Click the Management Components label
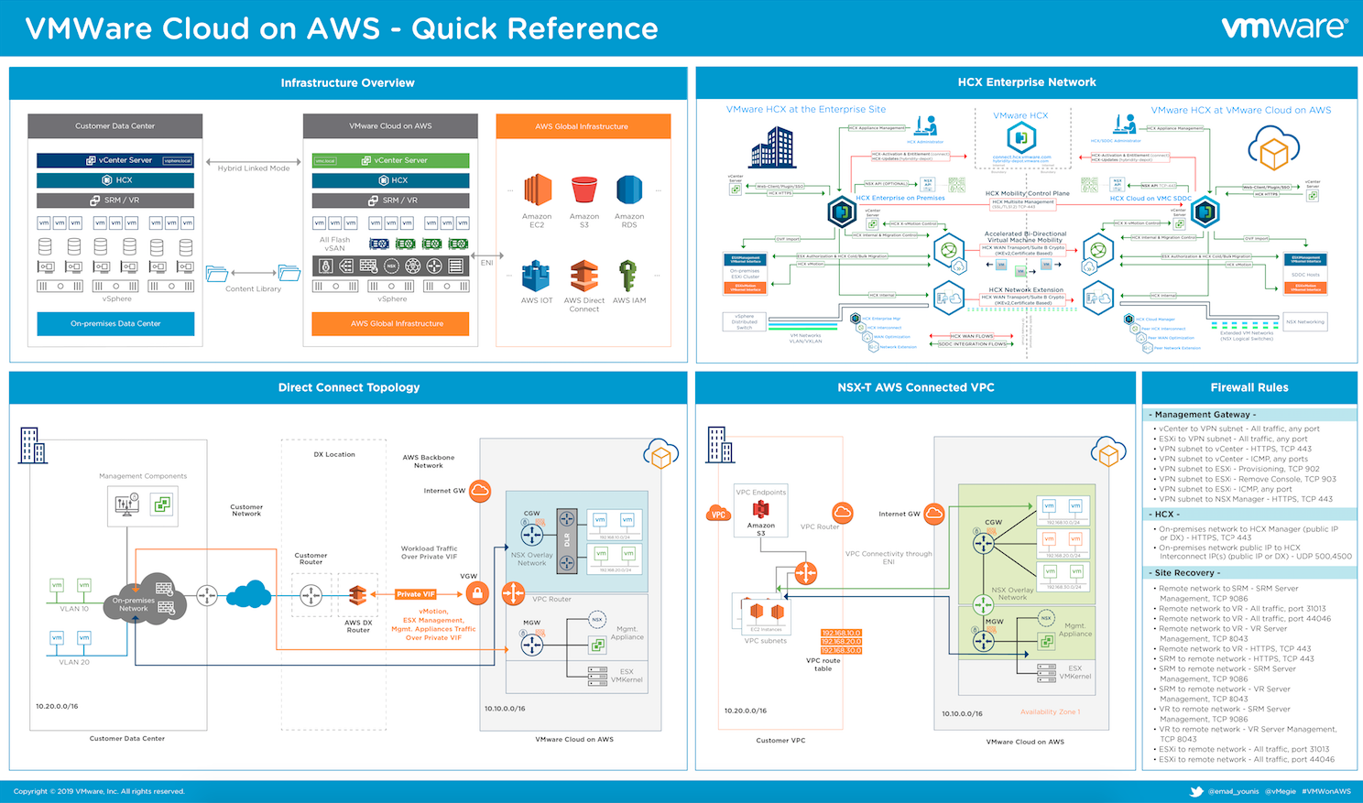The height and width of the screenshot is (803, 1363). (143, 476)
